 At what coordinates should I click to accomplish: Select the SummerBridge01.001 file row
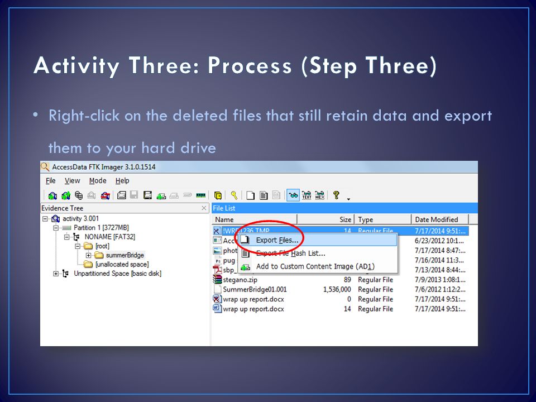pyautogui.click(x=340, y=290)
